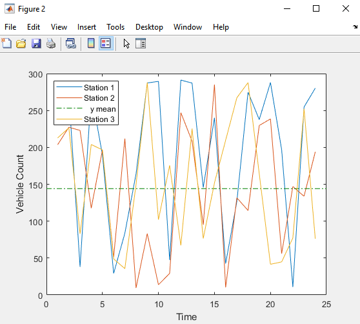Select the Vehicle Count y-axis label

click(20, 184)
